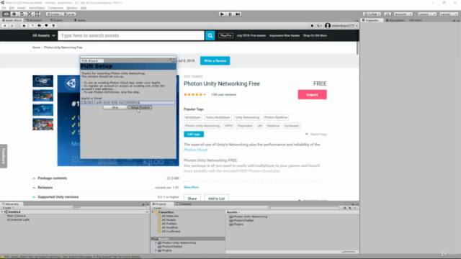Open the File menu
The width and height of the screenshot is (461, 259).
(x=4, y=8)
